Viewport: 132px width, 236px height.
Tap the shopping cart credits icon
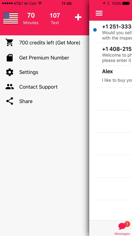click(9, 42)
